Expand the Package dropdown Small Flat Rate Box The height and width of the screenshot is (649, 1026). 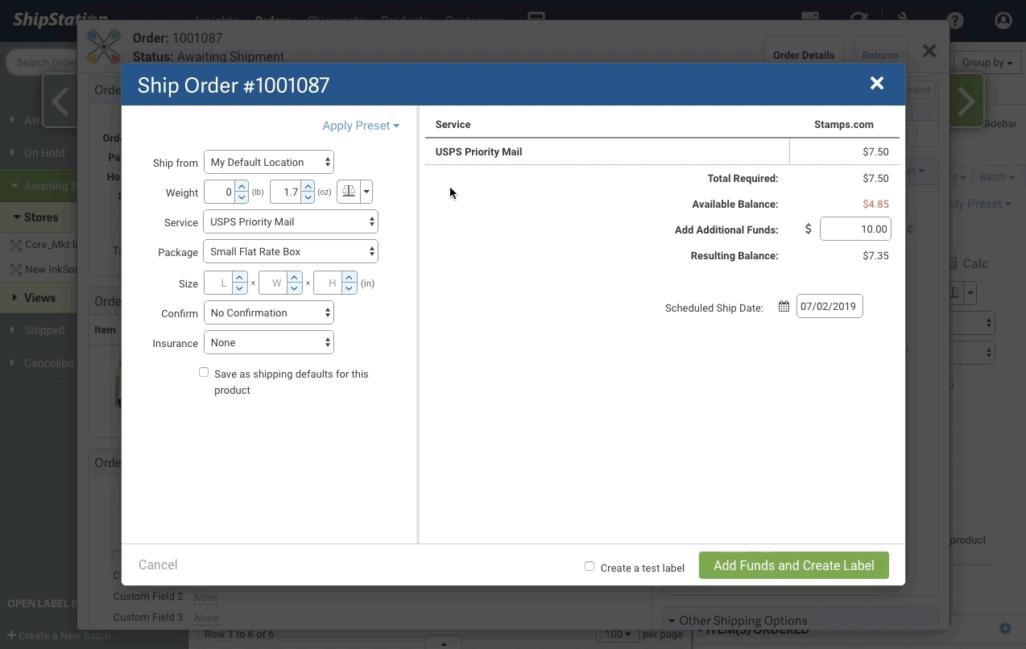tap(291, 251)
